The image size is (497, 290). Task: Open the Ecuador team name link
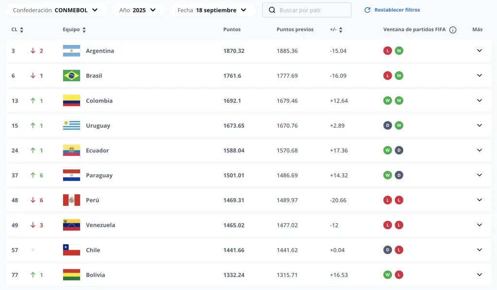click(97, 151)
